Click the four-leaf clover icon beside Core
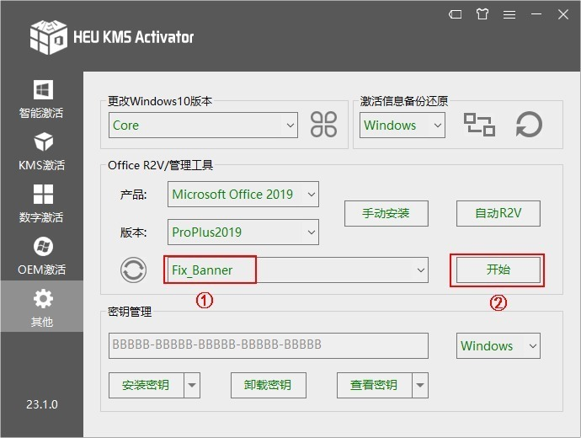 323,125
